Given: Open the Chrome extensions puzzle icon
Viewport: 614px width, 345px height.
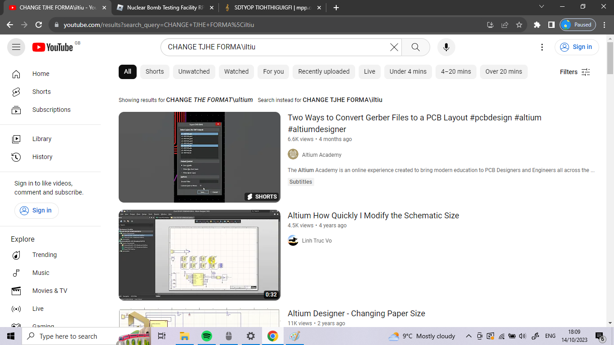Looking at the screenshot, I should tap(537, 25).
